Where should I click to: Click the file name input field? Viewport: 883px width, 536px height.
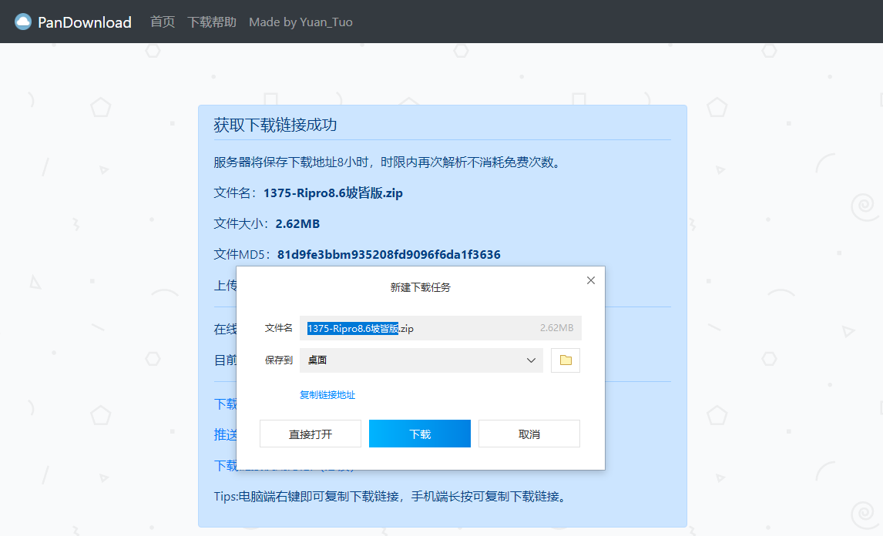pos(441,328)
